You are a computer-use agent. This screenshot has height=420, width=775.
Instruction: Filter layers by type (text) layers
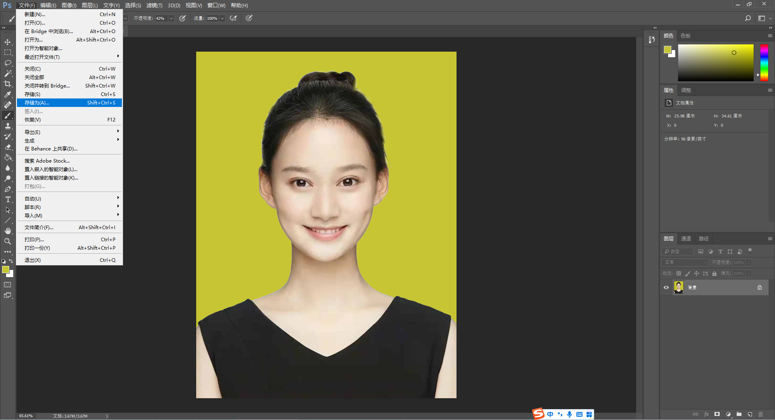click(x=720, y=251)
